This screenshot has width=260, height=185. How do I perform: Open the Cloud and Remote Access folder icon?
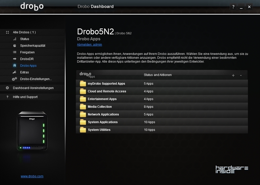tap(83, 91)
